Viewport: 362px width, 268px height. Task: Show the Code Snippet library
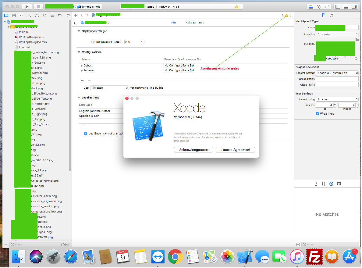coord(323,184)
